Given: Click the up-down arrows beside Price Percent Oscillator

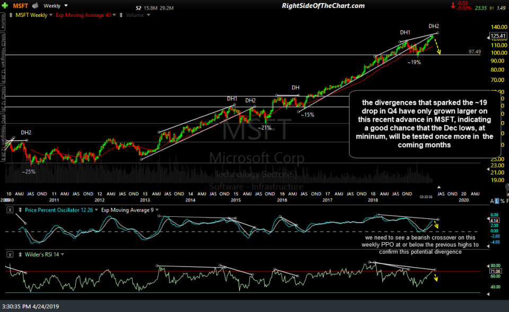Looking at the screenshot, I should point(20,210).
